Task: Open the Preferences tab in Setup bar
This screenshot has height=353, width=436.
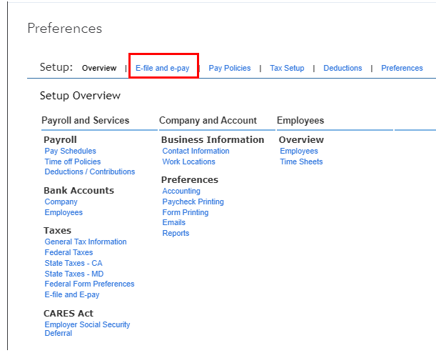Action: [402, 69]
